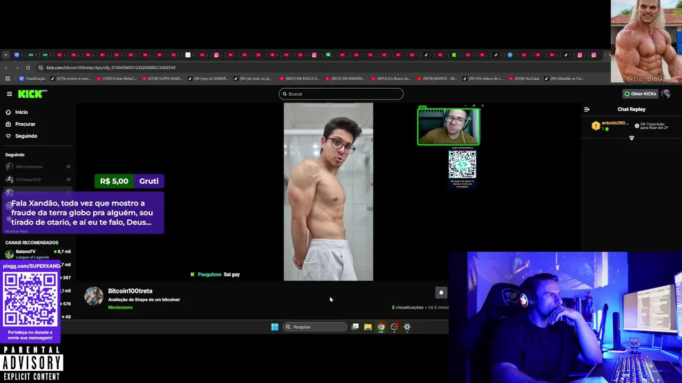Image resolution: width=682 pixels, height=383 pixels.
Task: Switch to Chrome on the taskbar
Action: (x=381, y=327)
